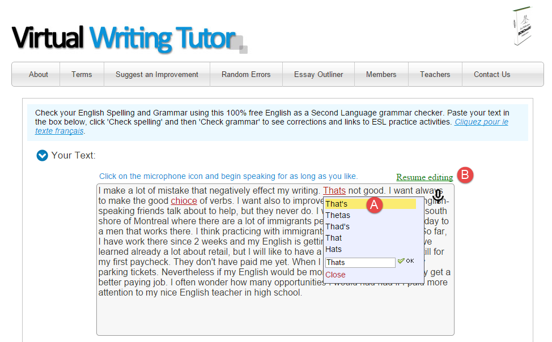
Task: Open Suggest an Improvement page
Action: [x=157, y=74]
